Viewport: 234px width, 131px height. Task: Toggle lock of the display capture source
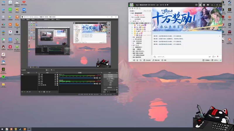[57, 85]
